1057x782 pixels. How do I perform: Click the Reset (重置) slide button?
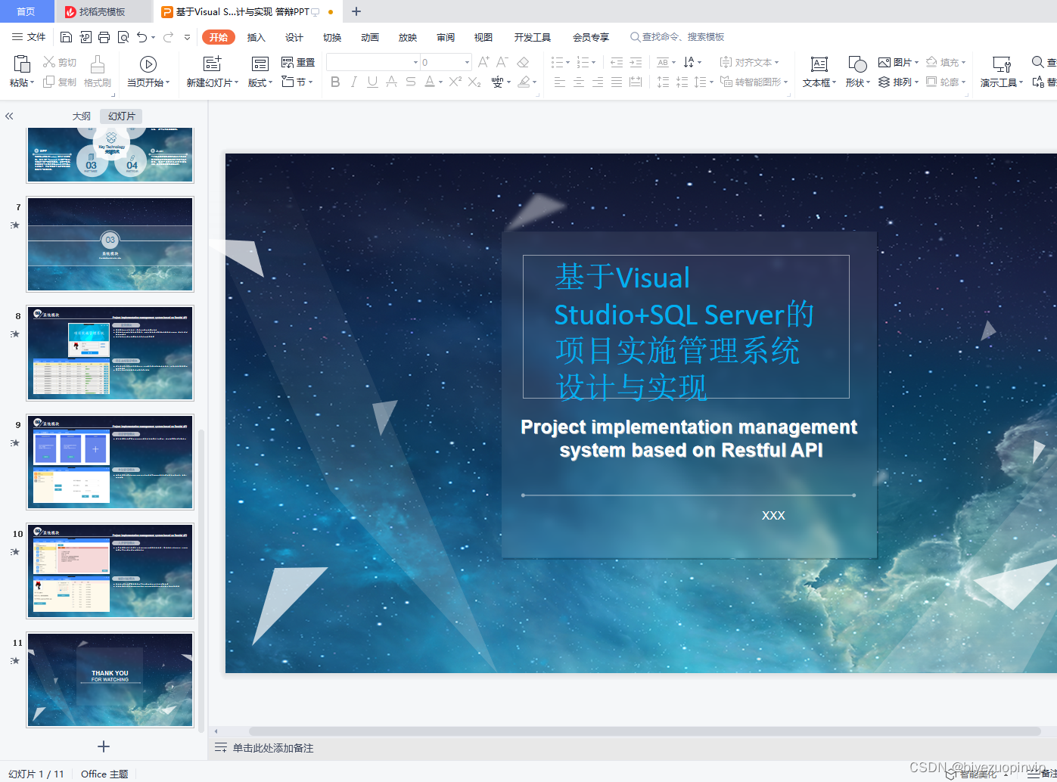tap(298, 62)
